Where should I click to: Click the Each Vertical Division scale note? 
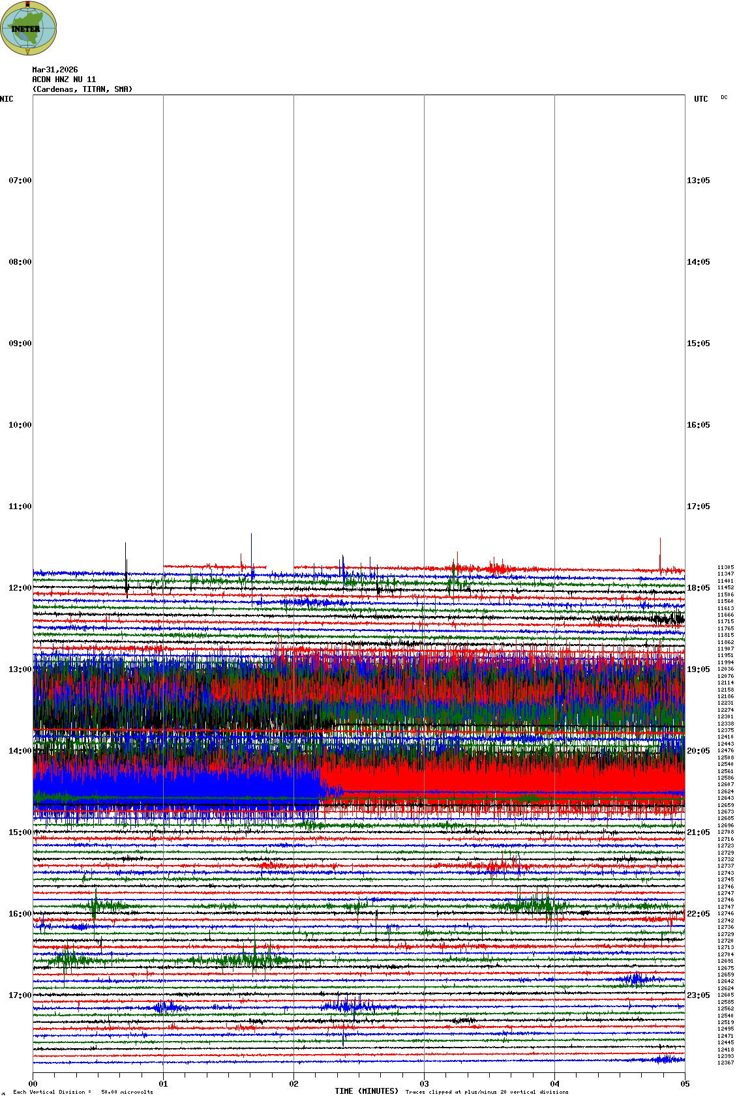pos(83,1092)
